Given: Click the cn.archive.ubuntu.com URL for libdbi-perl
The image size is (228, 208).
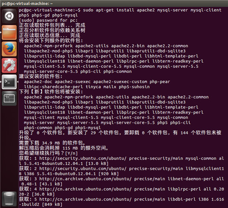Looking at the screenshot, I should [85, 199].
